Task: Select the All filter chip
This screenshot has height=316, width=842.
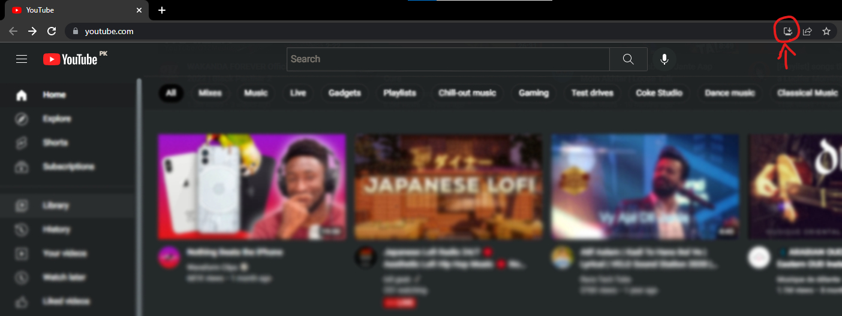Action: pyautogui.click(x=171, y=93)
